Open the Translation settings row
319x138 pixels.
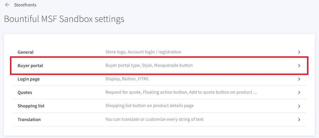[159, 120]
